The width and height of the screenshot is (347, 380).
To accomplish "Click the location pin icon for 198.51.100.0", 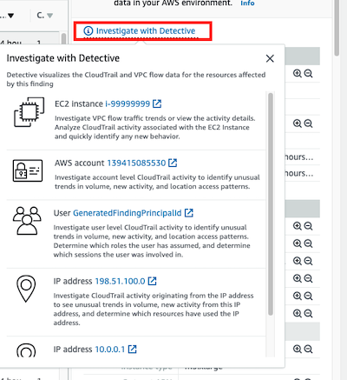I will pos(26,289).
